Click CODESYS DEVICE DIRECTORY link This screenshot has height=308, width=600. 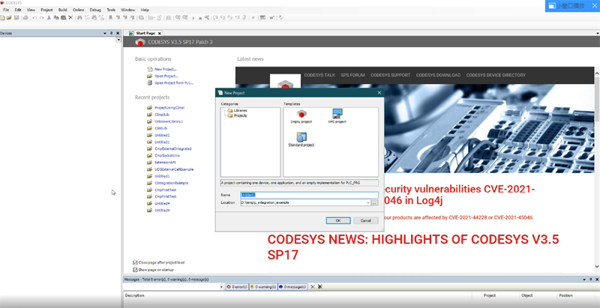496,75
